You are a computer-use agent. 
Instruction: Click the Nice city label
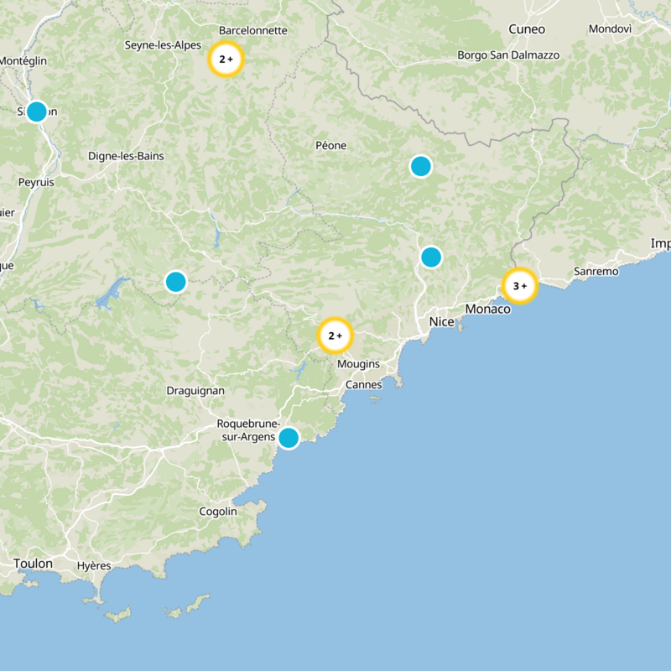[x=442, y=322]
